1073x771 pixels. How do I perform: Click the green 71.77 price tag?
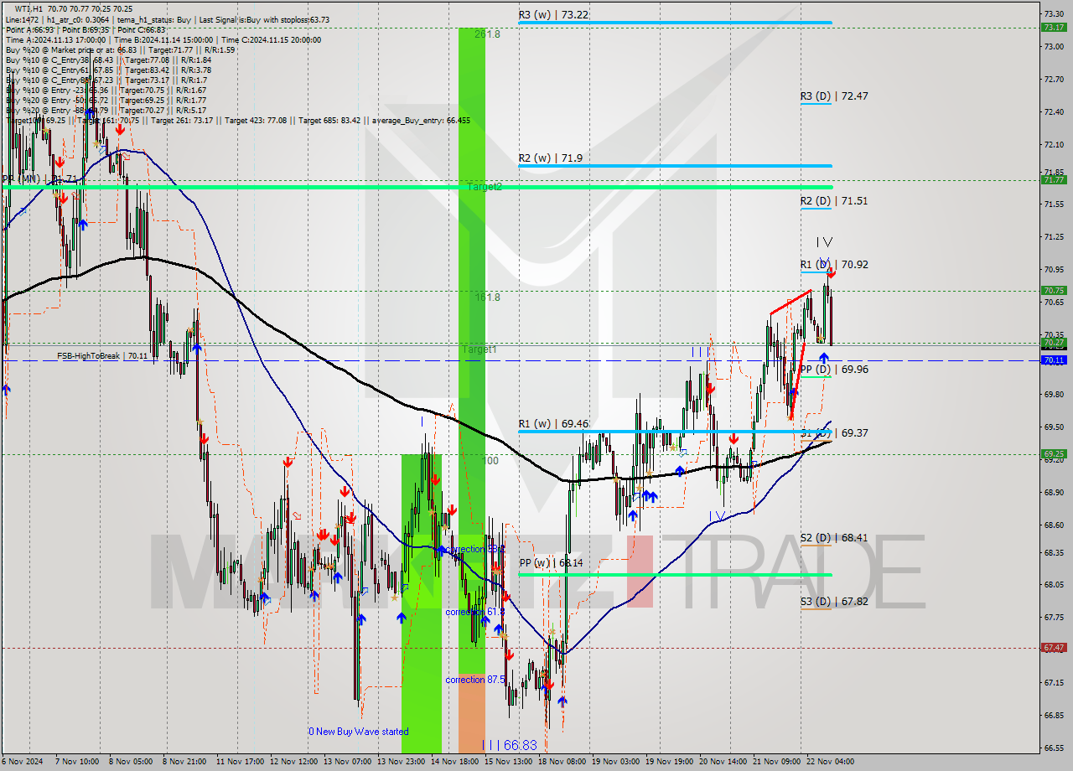coord(1053,179)
